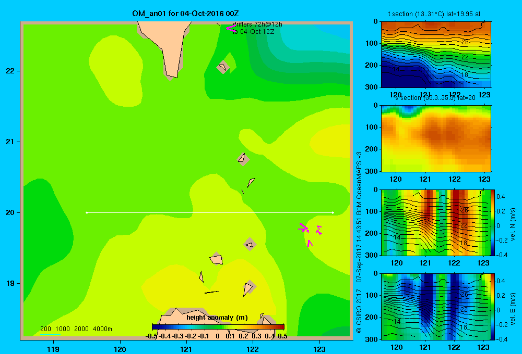The height and width of the screenshot is (354, 522).
Task: Click the magenta drifter arrow beside the drifters label
Action: click(231, 28)
